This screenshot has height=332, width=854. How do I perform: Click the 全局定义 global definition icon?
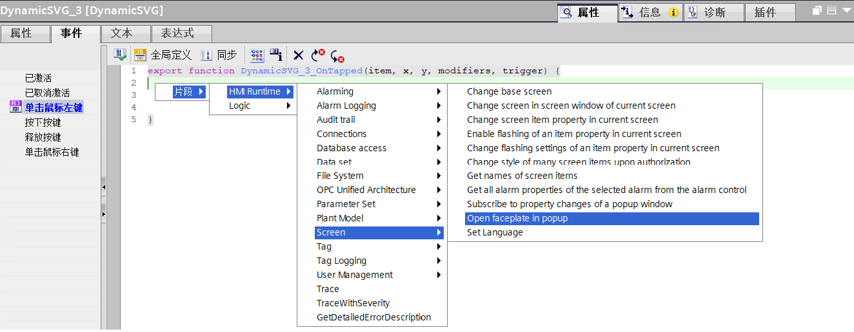click(140, 55)
